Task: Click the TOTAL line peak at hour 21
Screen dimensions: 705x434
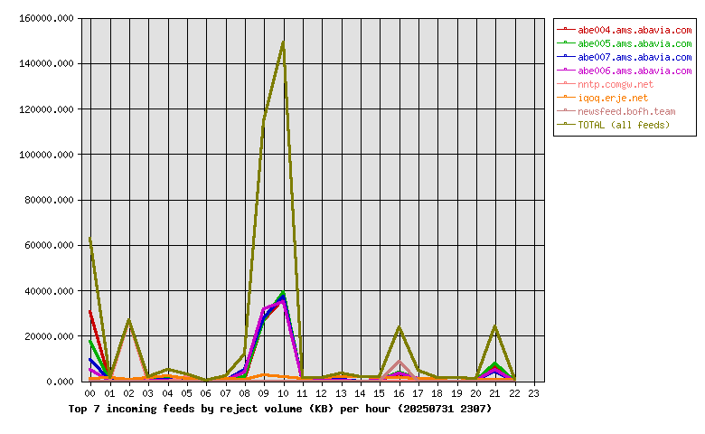Action: coord(495,326)
